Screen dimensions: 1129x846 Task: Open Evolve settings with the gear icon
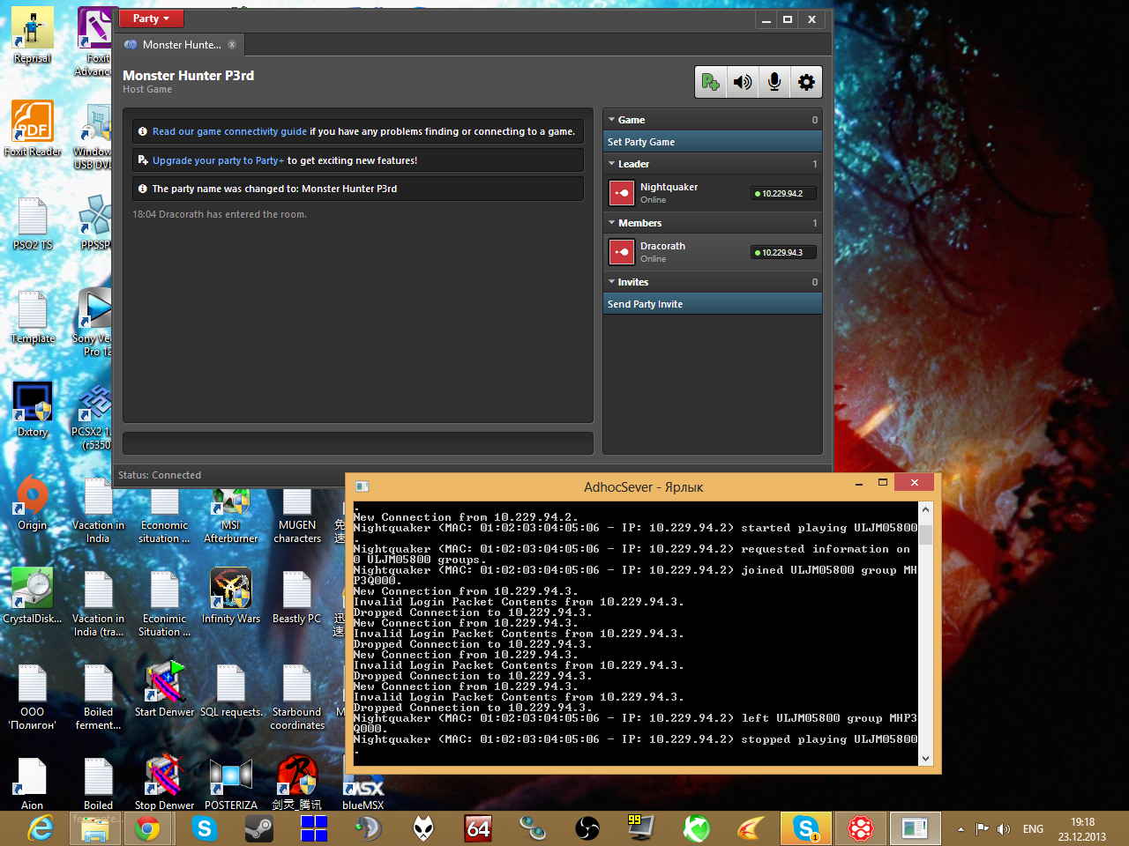coord(806,81)
